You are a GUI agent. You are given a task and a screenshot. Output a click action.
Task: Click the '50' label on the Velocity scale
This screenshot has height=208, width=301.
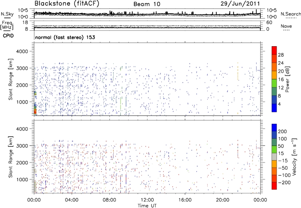point(281,146)
